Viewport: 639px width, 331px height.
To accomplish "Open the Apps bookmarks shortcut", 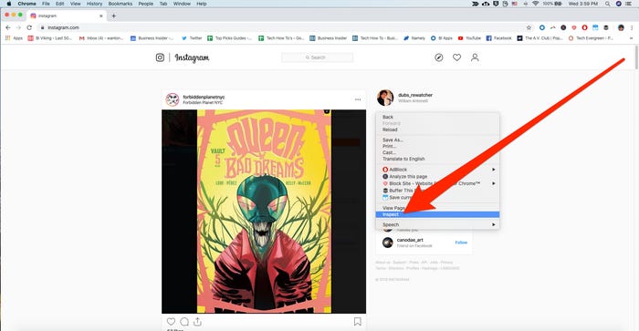I will 14,38.
